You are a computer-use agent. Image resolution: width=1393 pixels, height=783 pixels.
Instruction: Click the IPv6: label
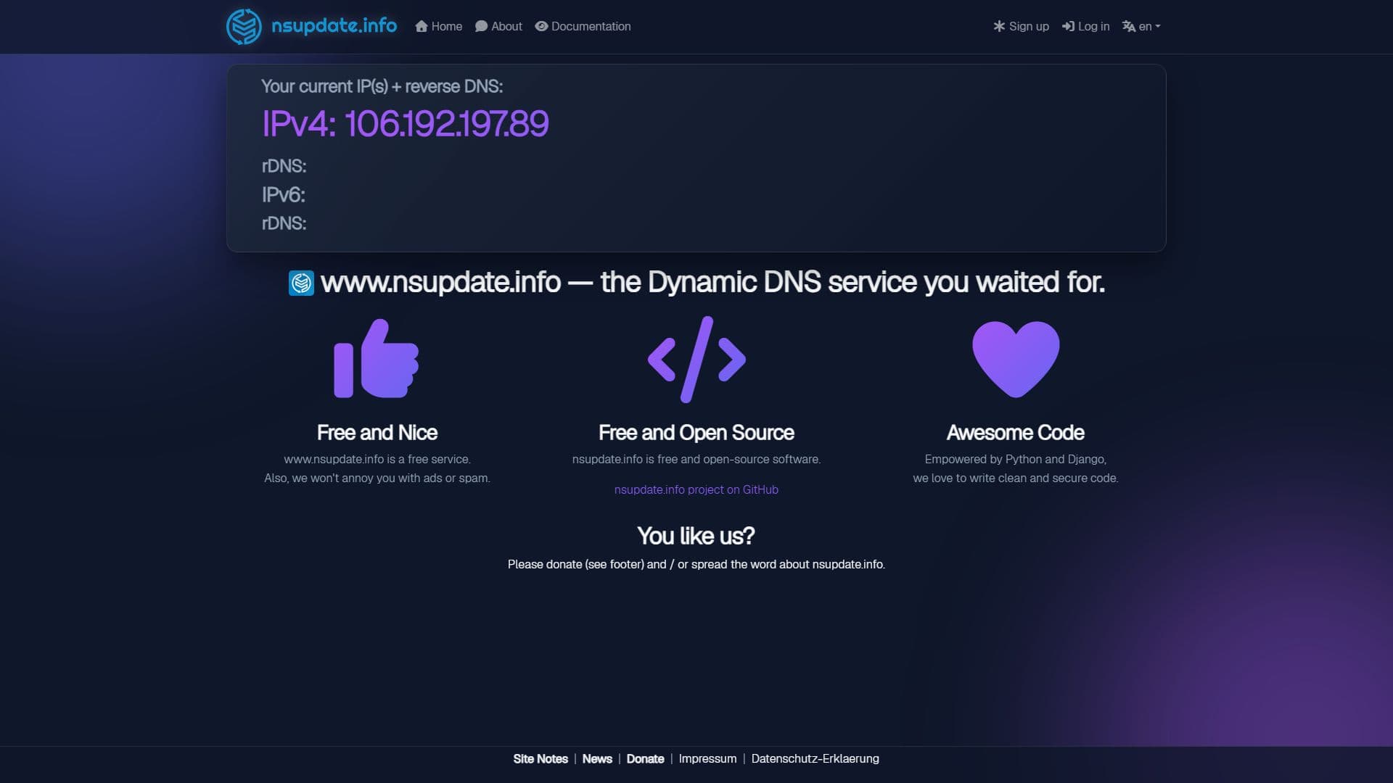tap(283, 195)
